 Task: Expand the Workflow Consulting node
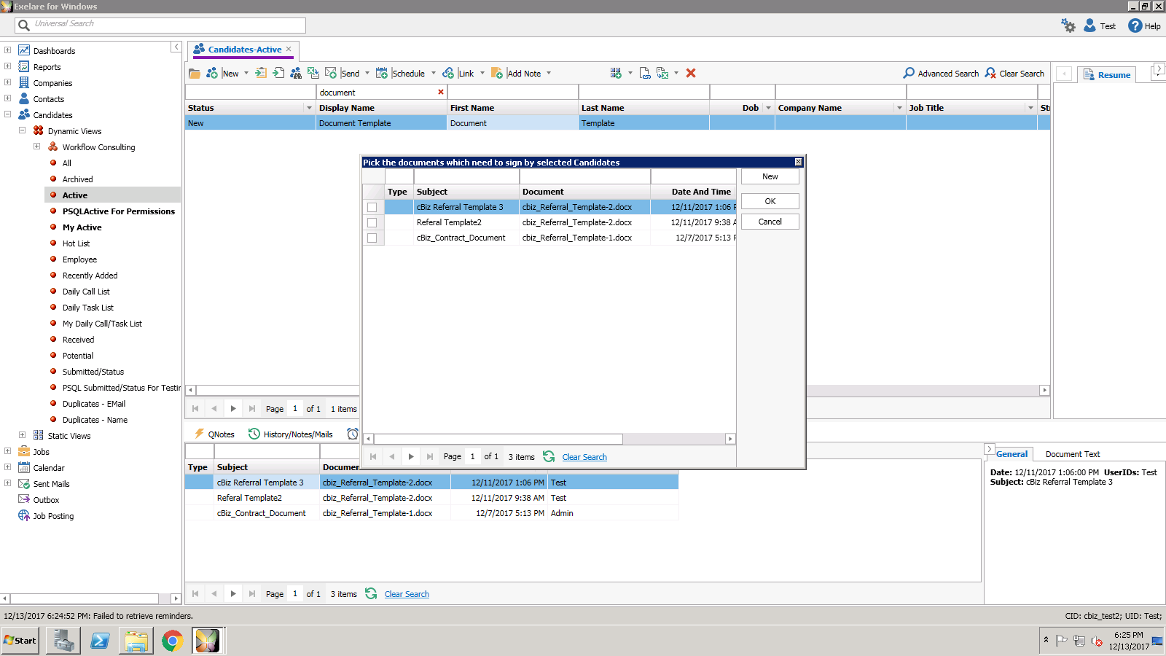(36, 147)
